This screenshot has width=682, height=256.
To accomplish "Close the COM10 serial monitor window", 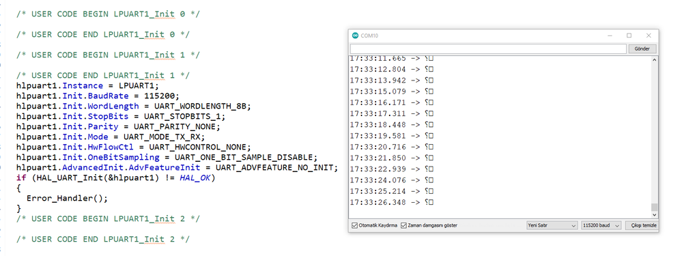I will click(x=649, y=35).
